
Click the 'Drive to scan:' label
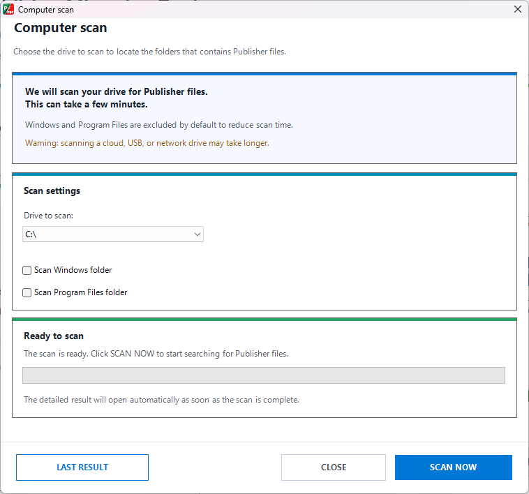click(49, 216)
